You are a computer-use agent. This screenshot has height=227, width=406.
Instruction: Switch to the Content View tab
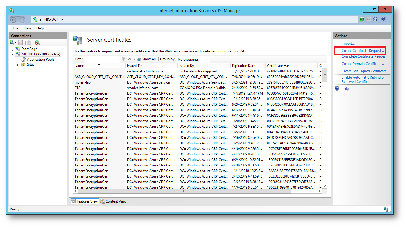point(113,201)
